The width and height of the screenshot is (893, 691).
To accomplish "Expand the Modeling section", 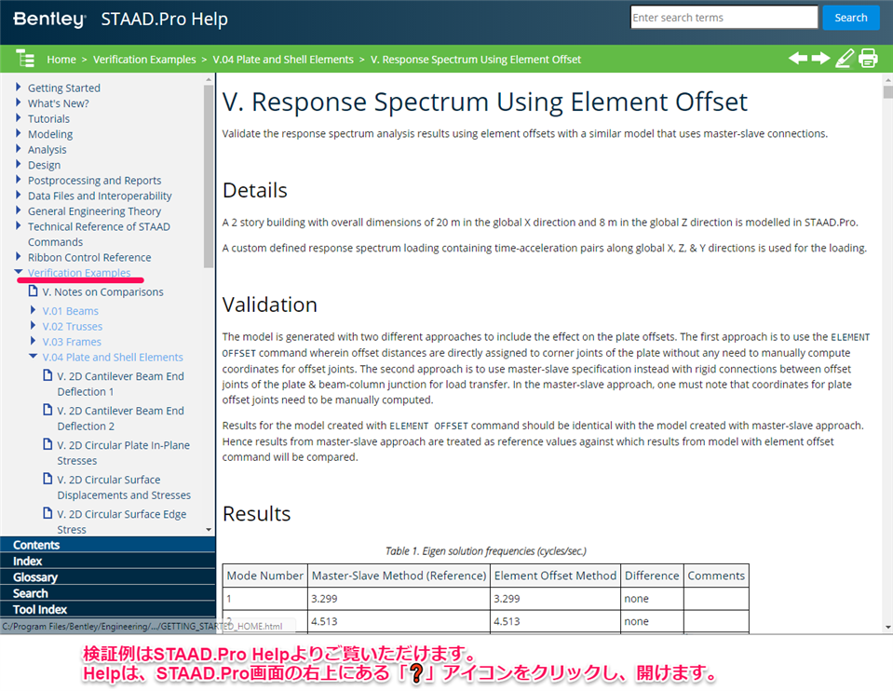I will pyautogui.click(x=19, y=133).
